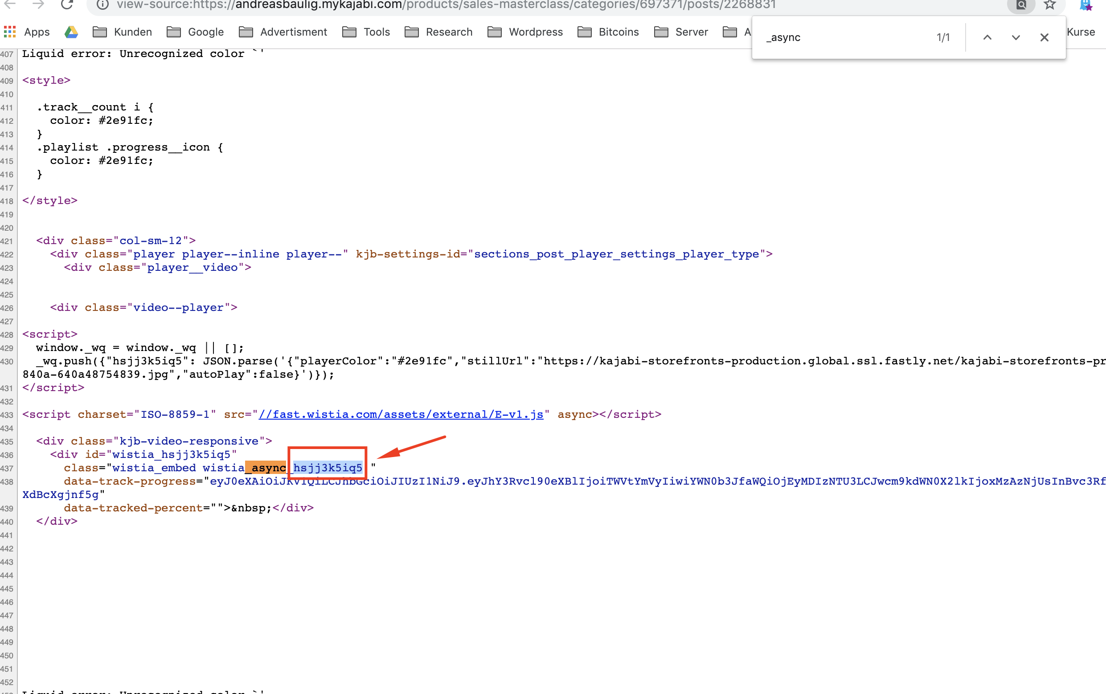Open the Research bookmarks folder
The image size is (1106, 694).
[x=438, y=32]
